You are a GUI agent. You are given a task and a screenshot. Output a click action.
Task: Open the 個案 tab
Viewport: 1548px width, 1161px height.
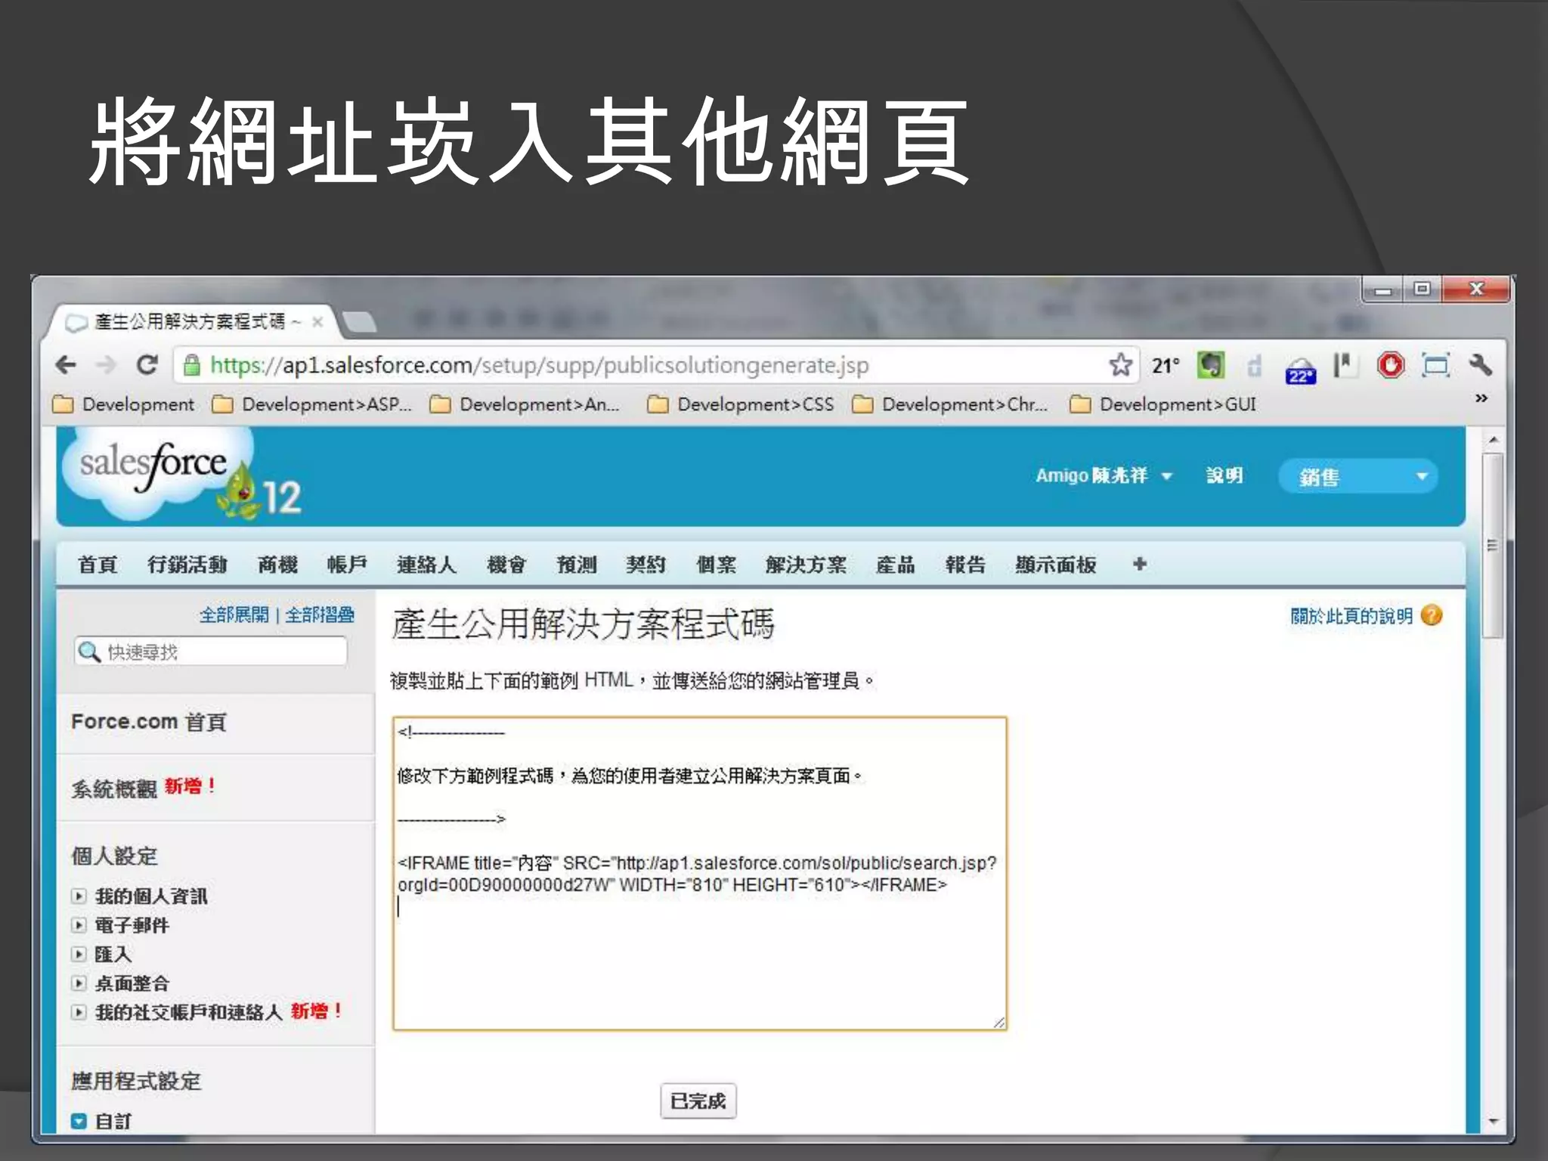(716, 565)
